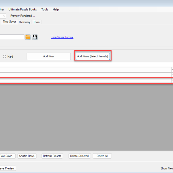Image resolution: width=173 pixels, height=173 pixels.
Task: Click the text field beside folder icon
Action: click(12, 37)
